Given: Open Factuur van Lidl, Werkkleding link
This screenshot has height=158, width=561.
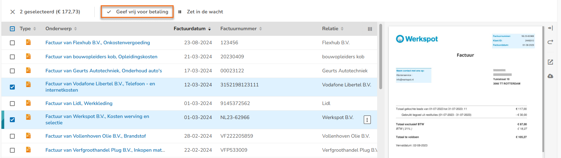Looking at the screenshot, I should (79, 103).
